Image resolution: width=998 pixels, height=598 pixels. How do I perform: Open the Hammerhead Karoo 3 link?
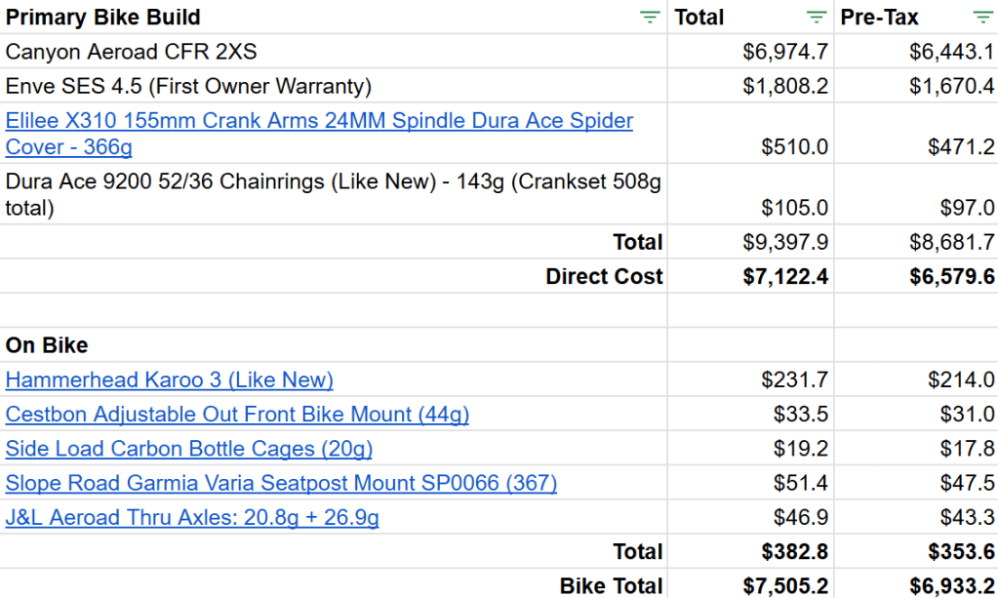pyautogui.click(x=170, y=380)
